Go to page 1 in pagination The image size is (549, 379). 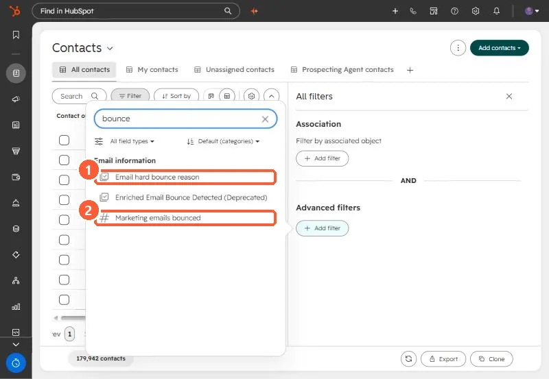point(70,334)
